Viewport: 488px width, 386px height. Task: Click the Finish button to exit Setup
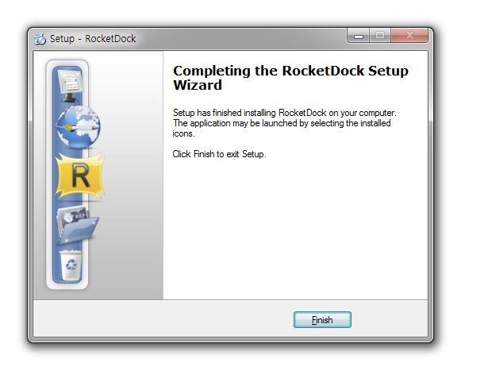tap(322, 319)
